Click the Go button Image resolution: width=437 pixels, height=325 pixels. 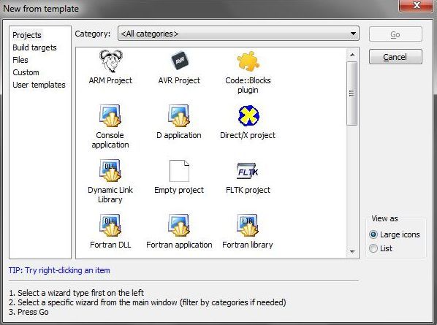[395, 34]
